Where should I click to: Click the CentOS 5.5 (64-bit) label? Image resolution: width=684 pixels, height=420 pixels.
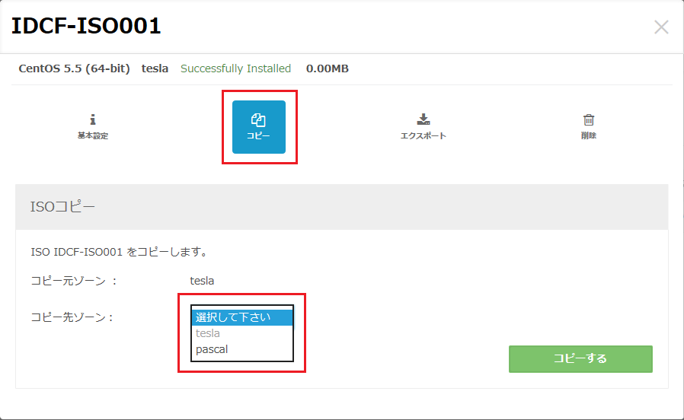click(x=75, y=68)
